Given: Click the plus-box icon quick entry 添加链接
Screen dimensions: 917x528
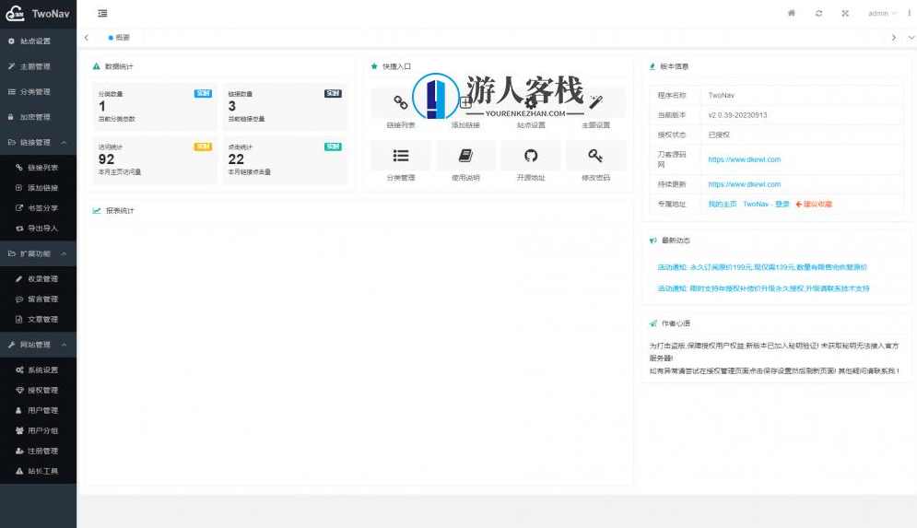Looking at the screenshot, I should tap(465, 103).
